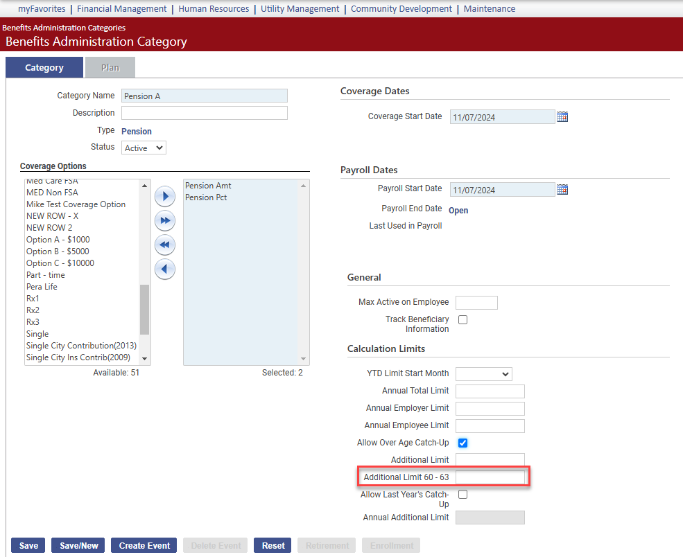Click Annual Total Limit field
Viewport: 683px width, 557px height.
tap(490, 391)
